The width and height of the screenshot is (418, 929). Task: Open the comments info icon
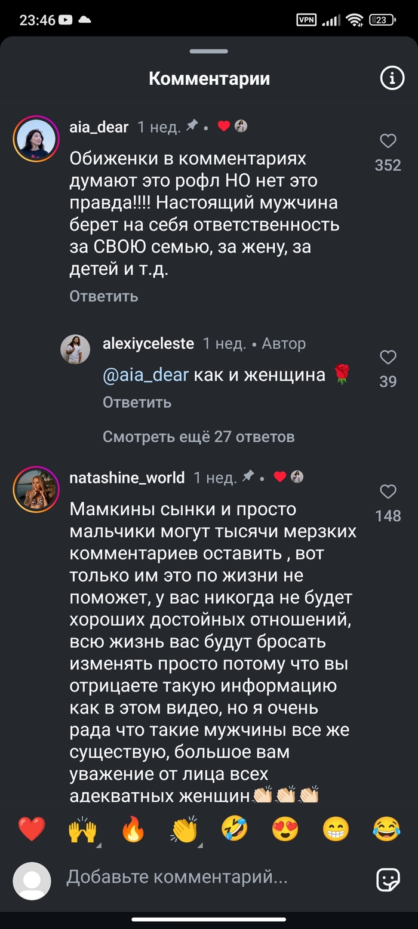392,78
